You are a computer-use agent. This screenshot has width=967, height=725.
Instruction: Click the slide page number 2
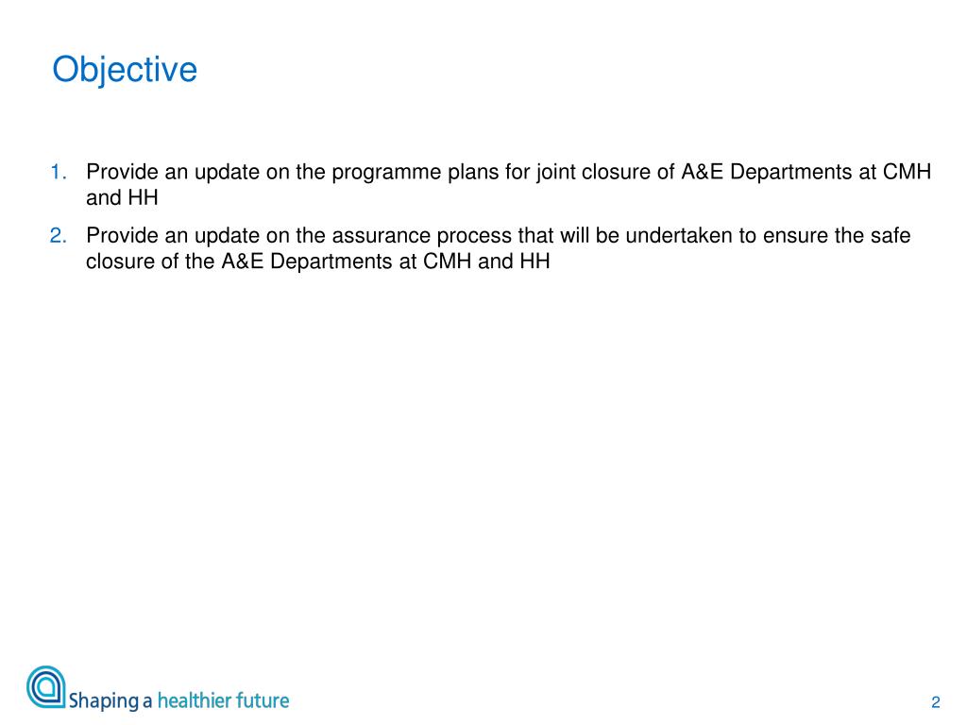click(x=936, y=702)
